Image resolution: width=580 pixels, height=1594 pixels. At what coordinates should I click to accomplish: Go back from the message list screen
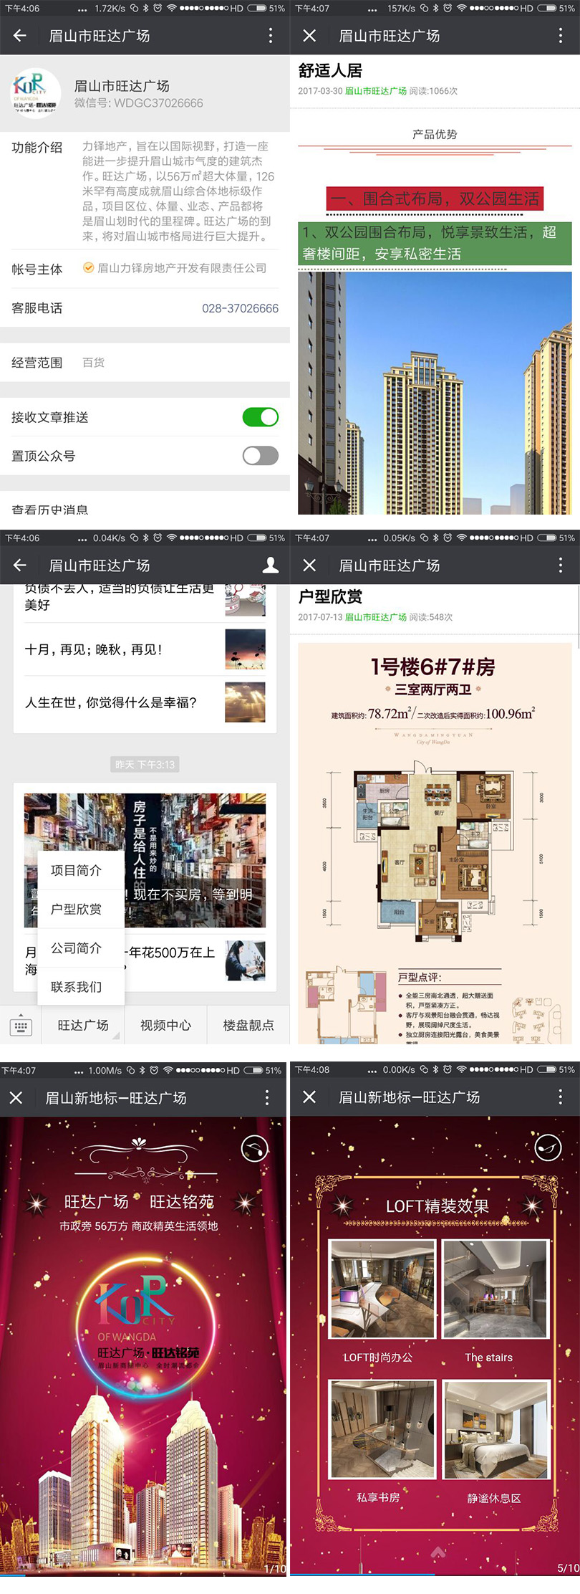click(19, 565)
